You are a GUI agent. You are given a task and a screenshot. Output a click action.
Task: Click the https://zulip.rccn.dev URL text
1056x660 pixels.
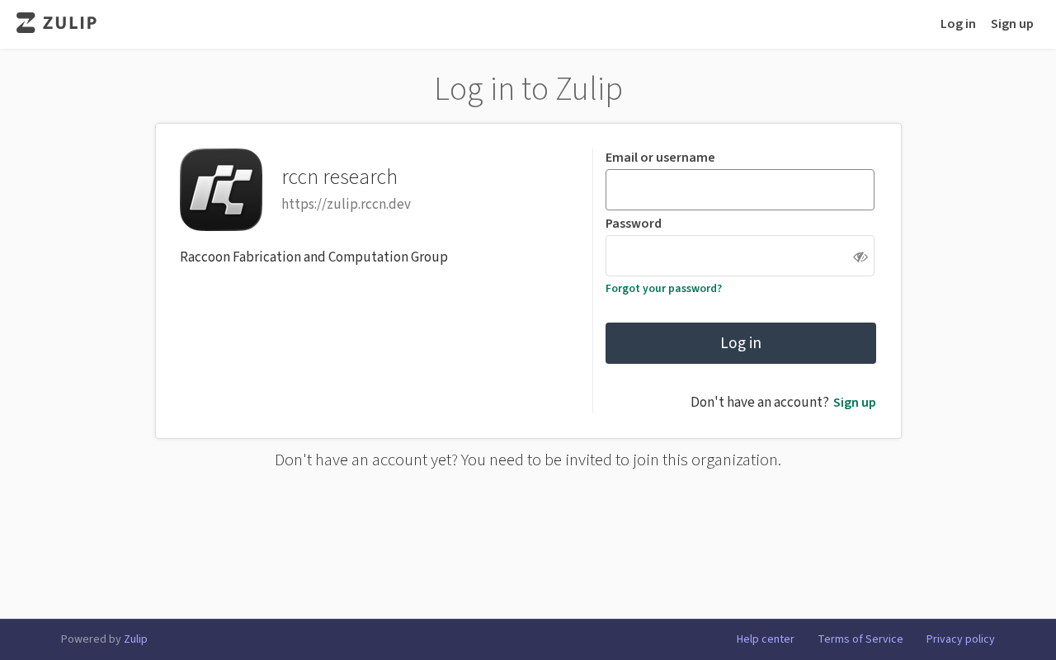click(x=346, y=204)
